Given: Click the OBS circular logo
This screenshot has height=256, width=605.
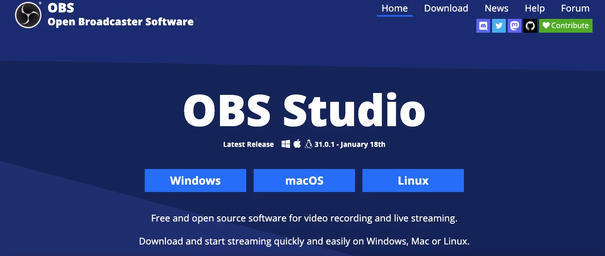Looking at the screenshot, I should coord(29,15).
